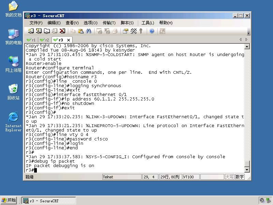
Task: Click the Print Selection icon
Action: 107,31
